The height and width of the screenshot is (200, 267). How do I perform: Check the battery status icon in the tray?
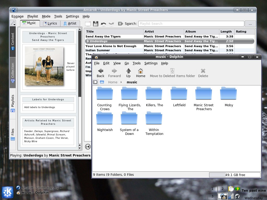pyautogui.click(x=238, y=189)
